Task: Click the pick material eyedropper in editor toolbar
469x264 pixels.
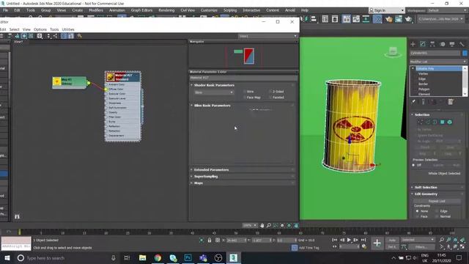Action: (79, 36)
